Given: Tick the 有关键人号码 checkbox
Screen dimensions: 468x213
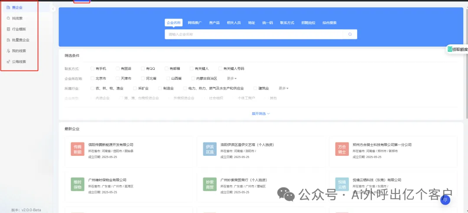Looking at the screenshot, I should click(x=220, y=68).
